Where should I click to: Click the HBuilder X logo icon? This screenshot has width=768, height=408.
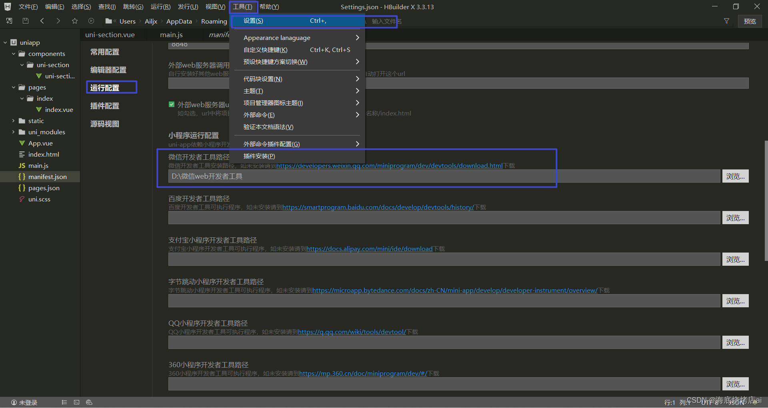click(x=8, y=7)
